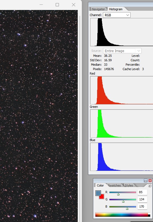The width and height of the screenshot is (153, 222).
Task: Click the Green channel histogram
Action: (121, 123)
